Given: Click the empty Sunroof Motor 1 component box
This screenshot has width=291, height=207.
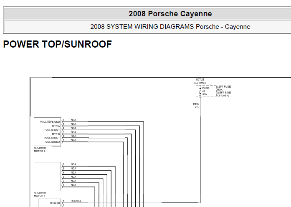Looking at the screenshot, I should (47, 177).
